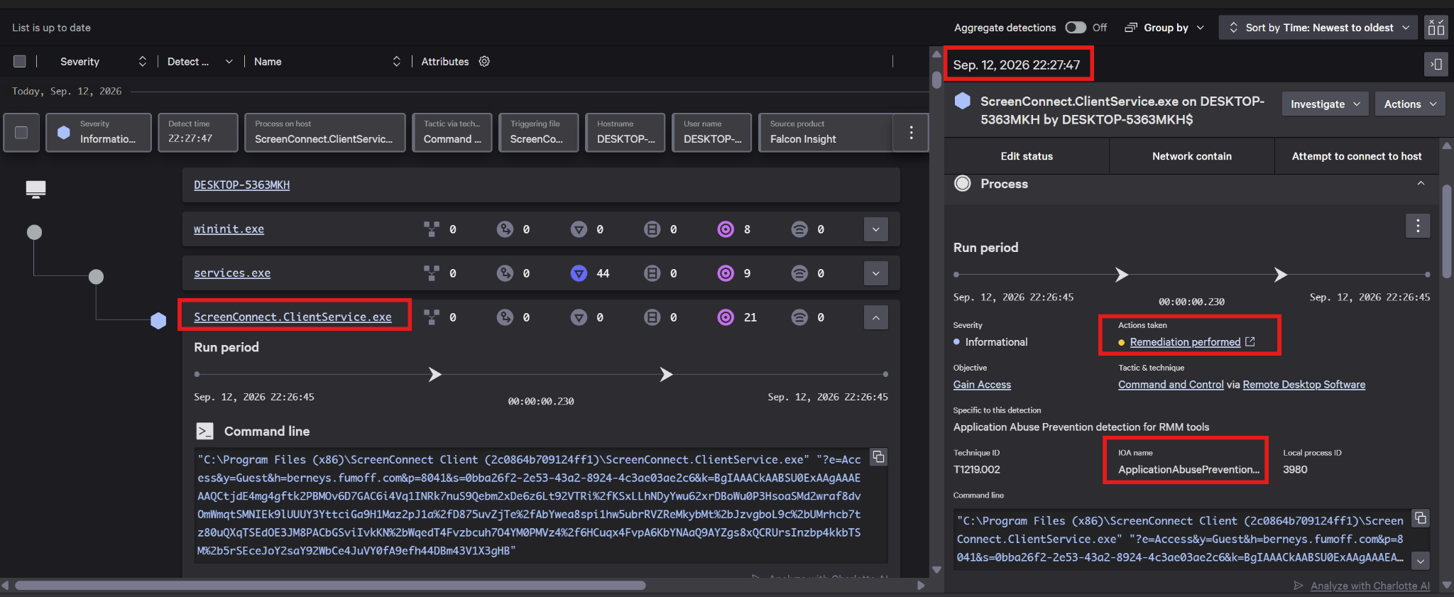Open services.exe process link
The width and height of the screenshot is (1454, 597).
pos(232,273)
